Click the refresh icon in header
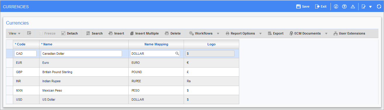The image size is (384, 110). click(379, 6)
